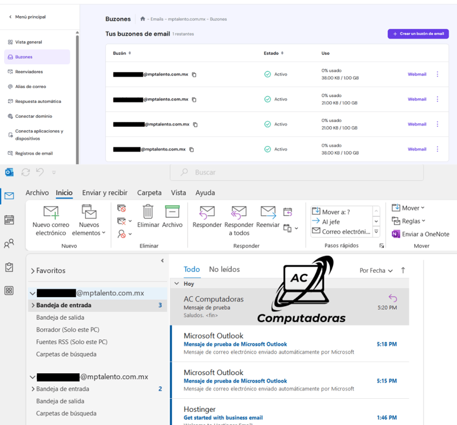
Task: Open Alias de correo section
Action: pos(27,86)
